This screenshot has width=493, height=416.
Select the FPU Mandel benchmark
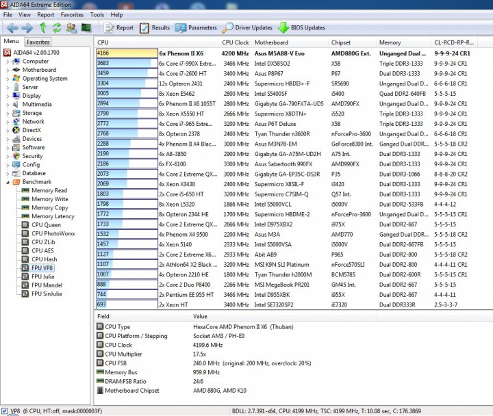click(x=47, y=285)
